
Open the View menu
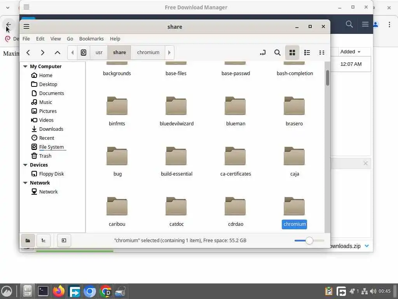pyautogui.click(x=55, y=39)
